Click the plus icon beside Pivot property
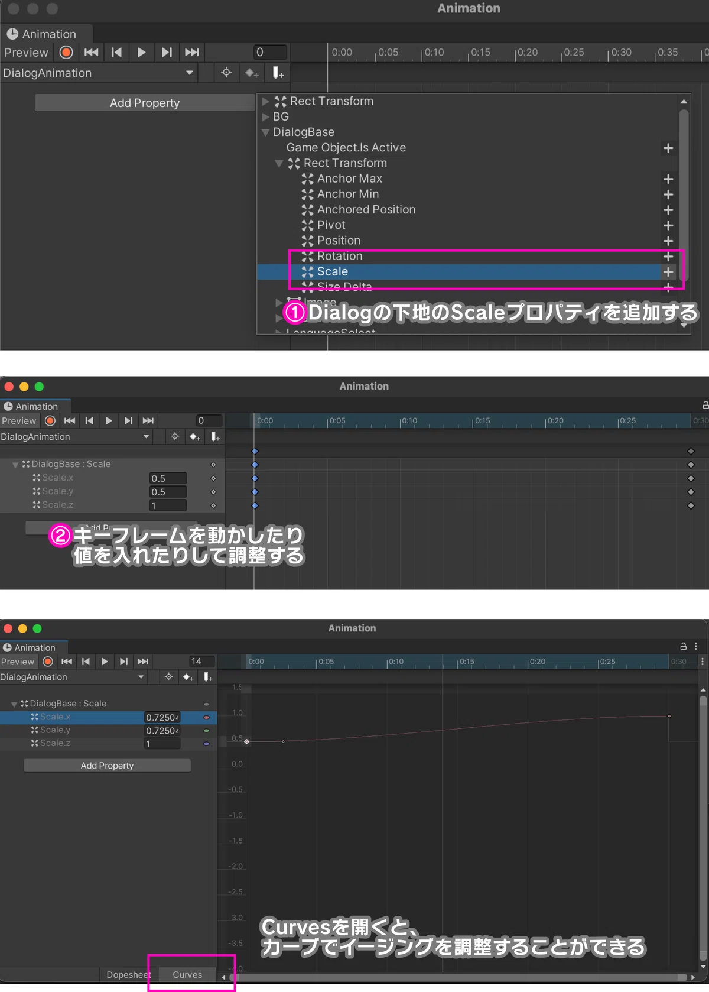 (668, 226)
